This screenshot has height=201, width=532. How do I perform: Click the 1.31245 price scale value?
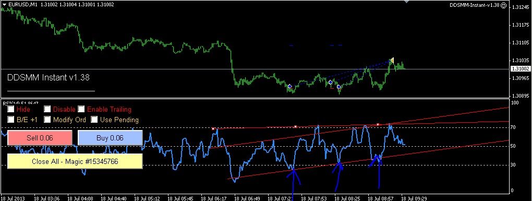click(x=521, y=7)
